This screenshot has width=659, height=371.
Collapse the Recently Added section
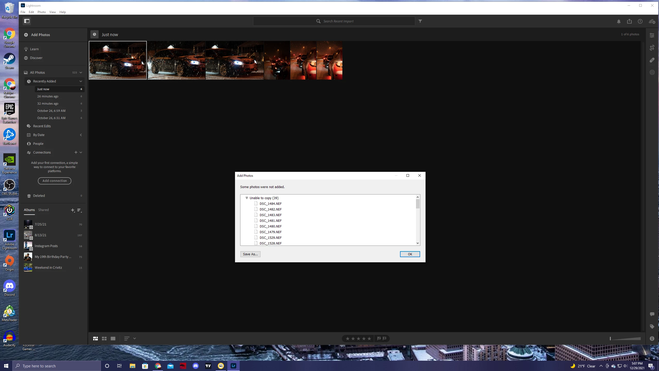[x=81, y=81]
